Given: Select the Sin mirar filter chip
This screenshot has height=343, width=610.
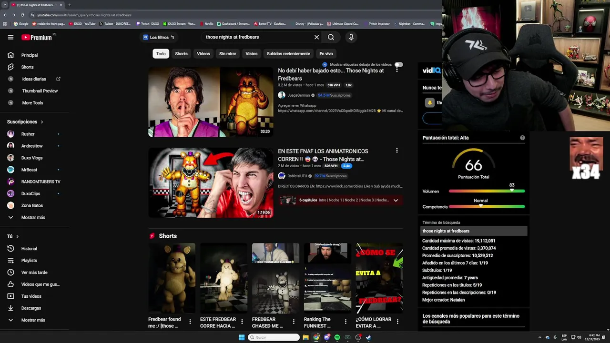Looking at the screenshot, I should pyautogui.click(x=228, y=54).
